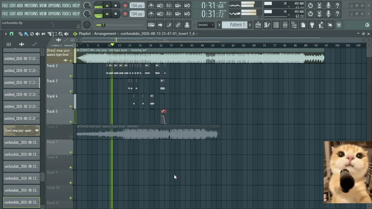Image resolution: width=372 pixels, height=209 pixels.
Task: Choose the dashed-box Select tool
Action: (55, 34)
